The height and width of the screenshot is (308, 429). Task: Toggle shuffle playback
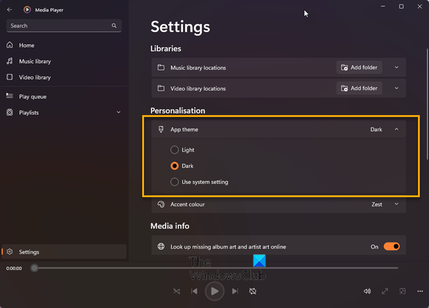point(177,291)
